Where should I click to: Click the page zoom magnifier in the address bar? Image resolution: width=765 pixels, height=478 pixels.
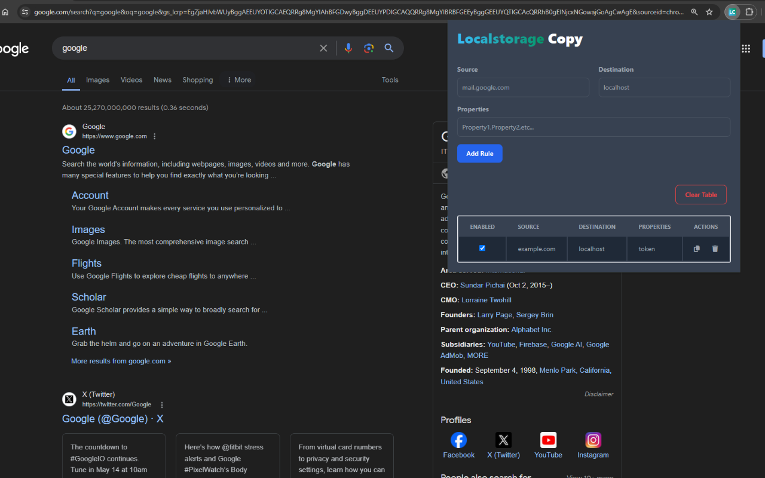694,11
